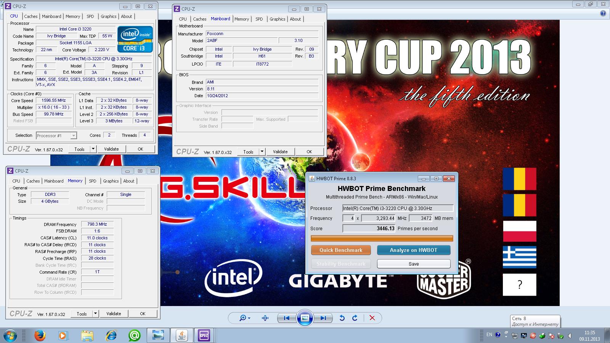
Task: Click HWBOT Processor field i3-3220
Action: pyautogui.click(x=398, y=208)
